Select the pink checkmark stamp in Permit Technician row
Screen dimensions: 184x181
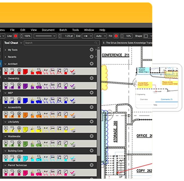[73, 173]
